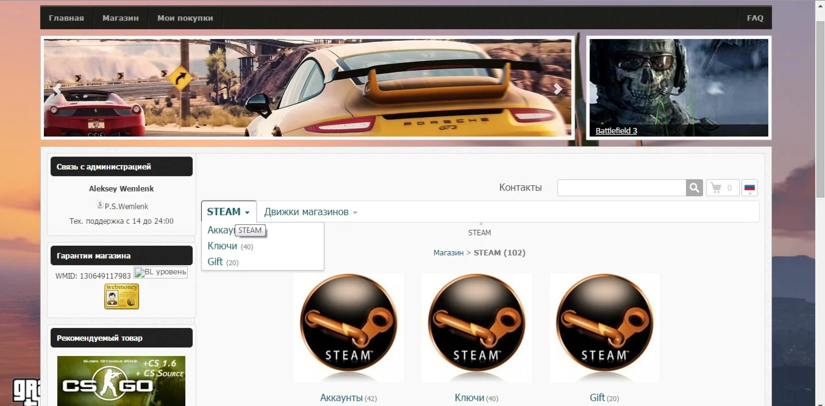The width and height of the screenshot is (825, 406).
Task: Select Ключи (40) in the STEAM dropdown
Action: [230, 246]
